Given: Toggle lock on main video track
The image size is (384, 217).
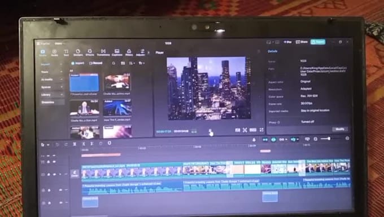Looking at the screenshot, I should click(49, 174).
